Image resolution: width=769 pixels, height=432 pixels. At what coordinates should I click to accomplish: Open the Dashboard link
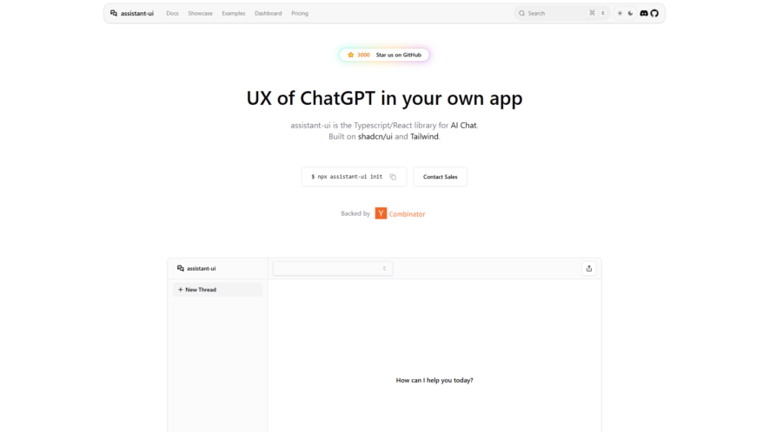point(268,13)
